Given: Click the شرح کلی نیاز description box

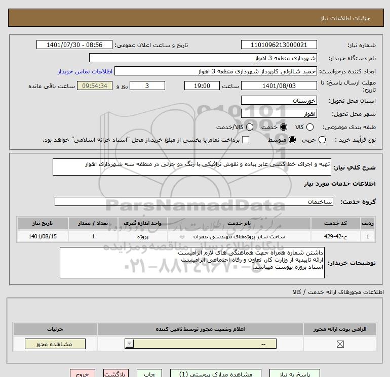Looking at the screenshot, I should [192, 167].
